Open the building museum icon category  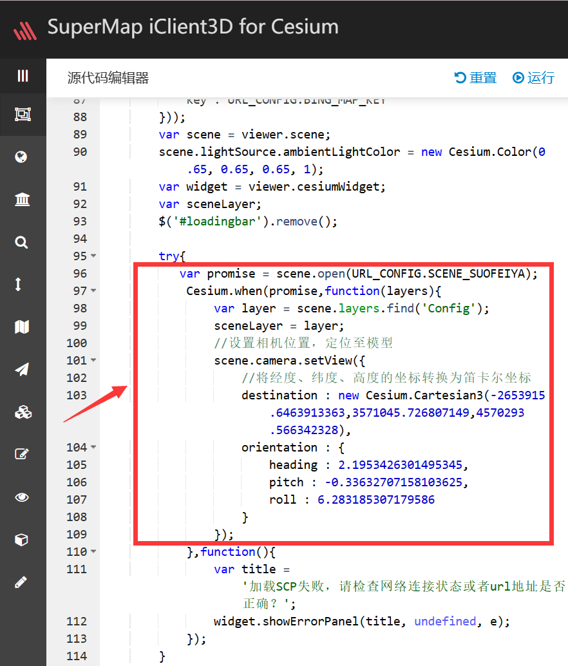click(x=22, y=199)
